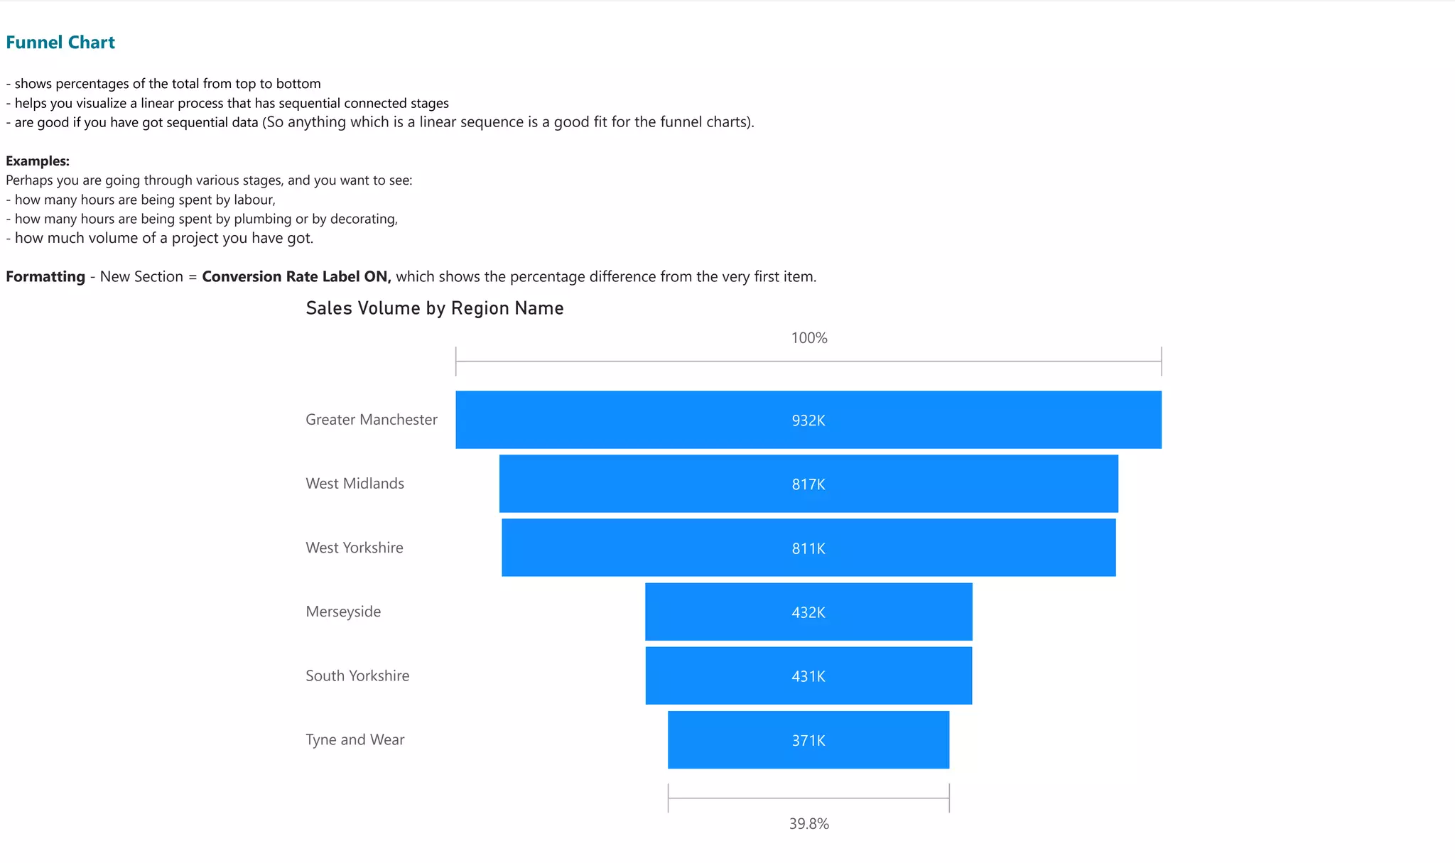The width and height of the screenshot is (1455, 863).
Task: Click the 39.8% conversion rate label
Action: pyautogui.click(x=808, y=824)
